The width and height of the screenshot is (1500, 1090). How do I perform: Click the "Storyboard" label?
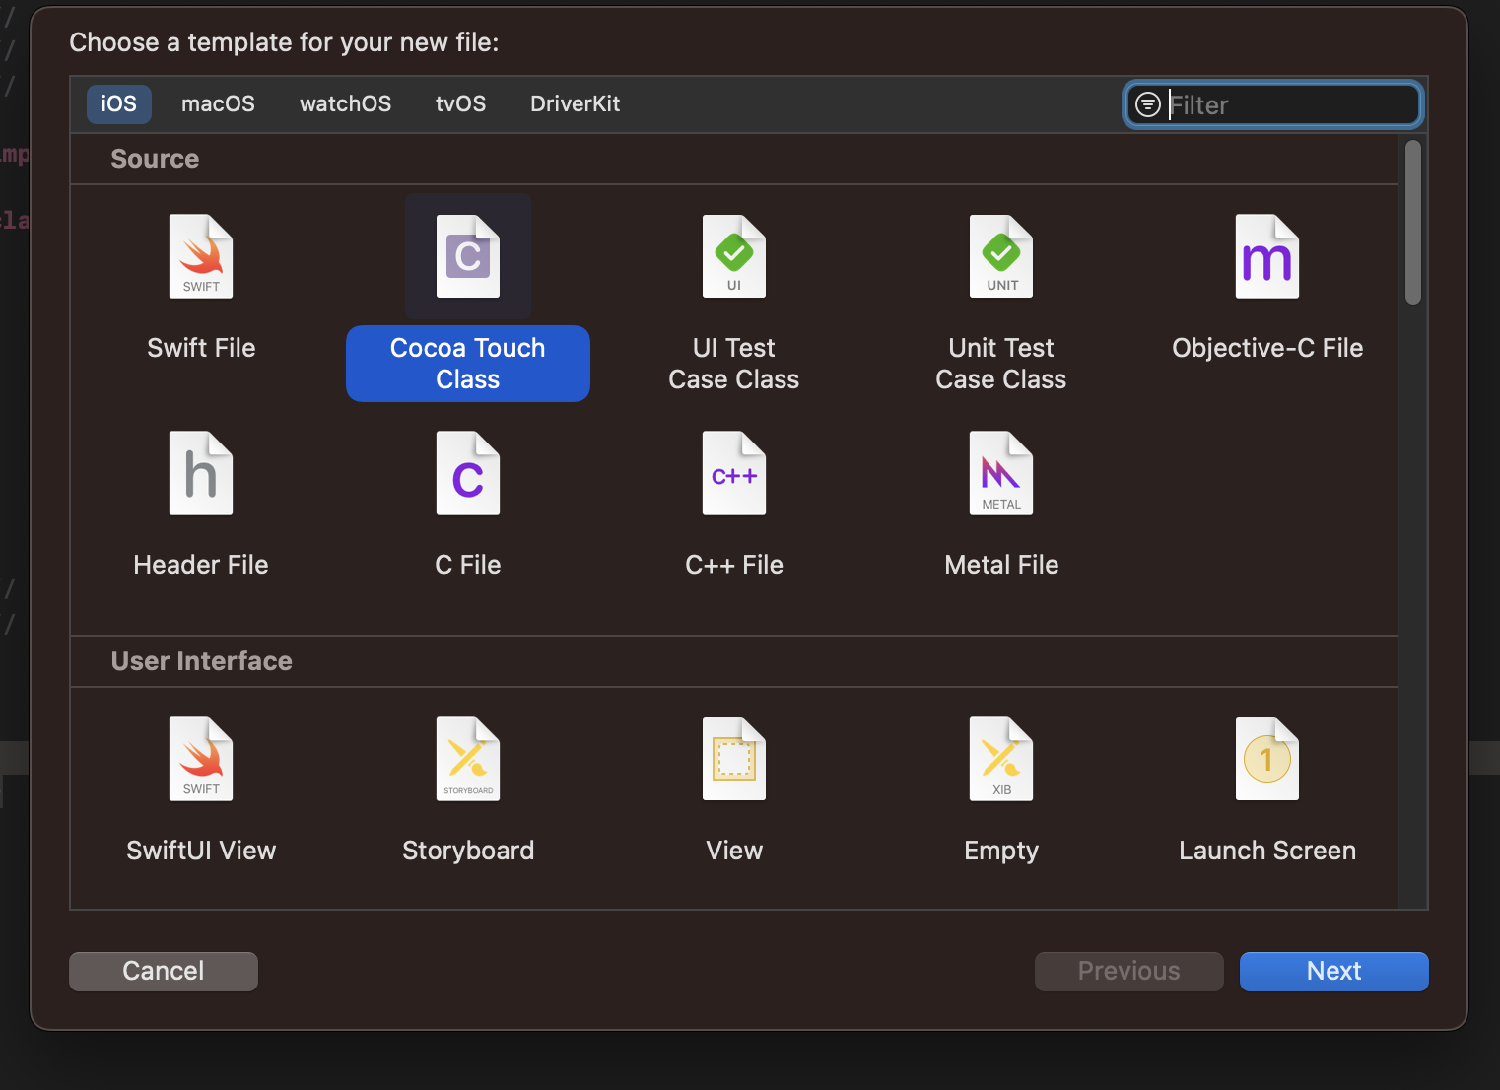468,851
